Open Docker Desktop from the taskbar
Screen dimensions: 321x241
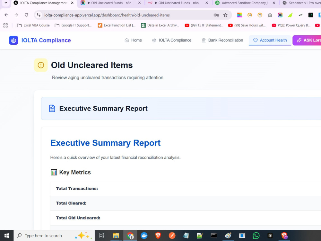coord(144,236)
